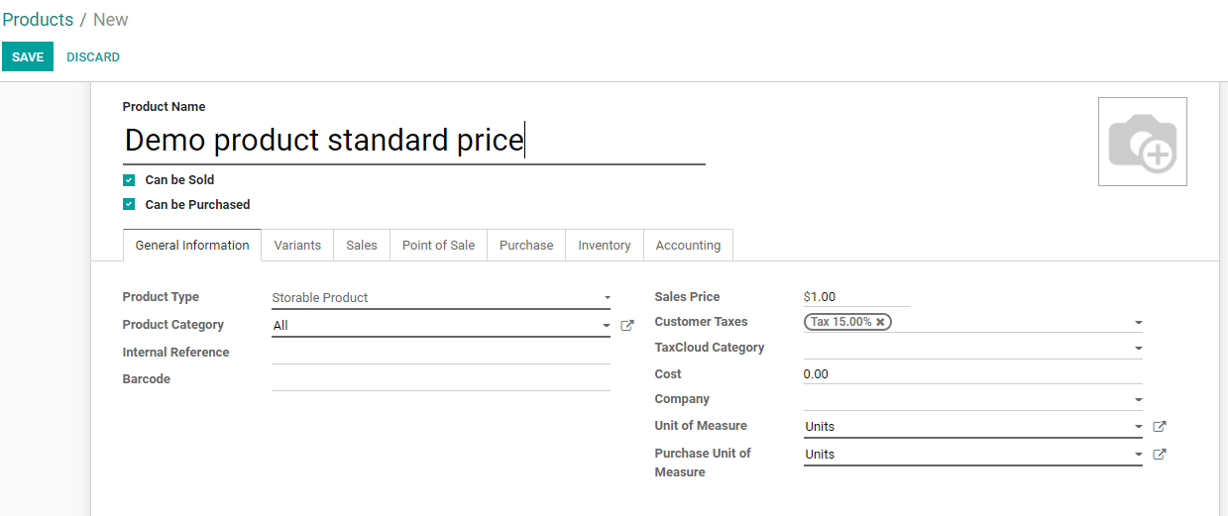The image size is (1228, 516).
Task: Click the Save button
Action: [x=28, y=57]
